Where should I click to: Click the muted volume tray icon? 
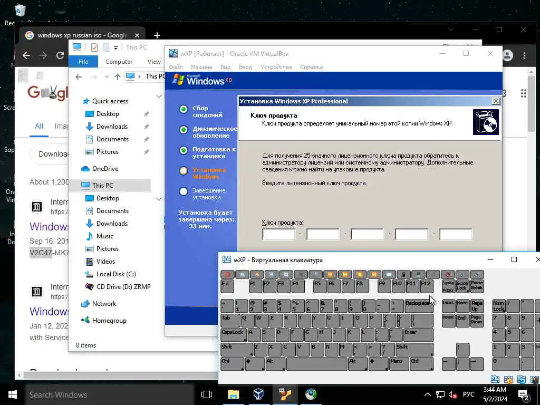point(452,394)
